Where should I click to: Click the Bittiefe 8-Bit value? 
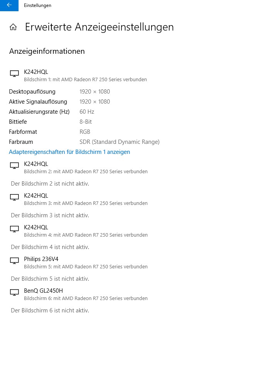(85, 122)
